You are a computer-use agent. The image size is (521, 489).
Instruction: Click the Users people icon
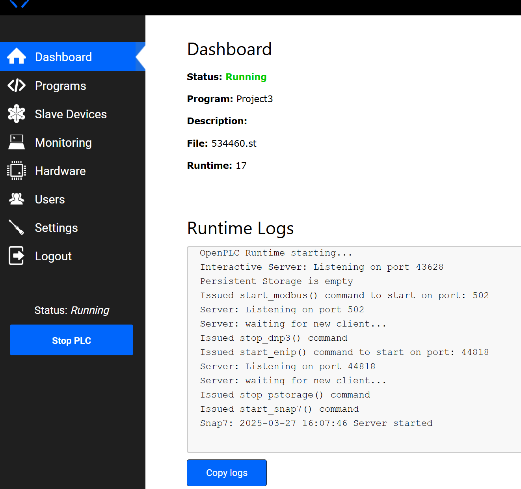[17, 199]
